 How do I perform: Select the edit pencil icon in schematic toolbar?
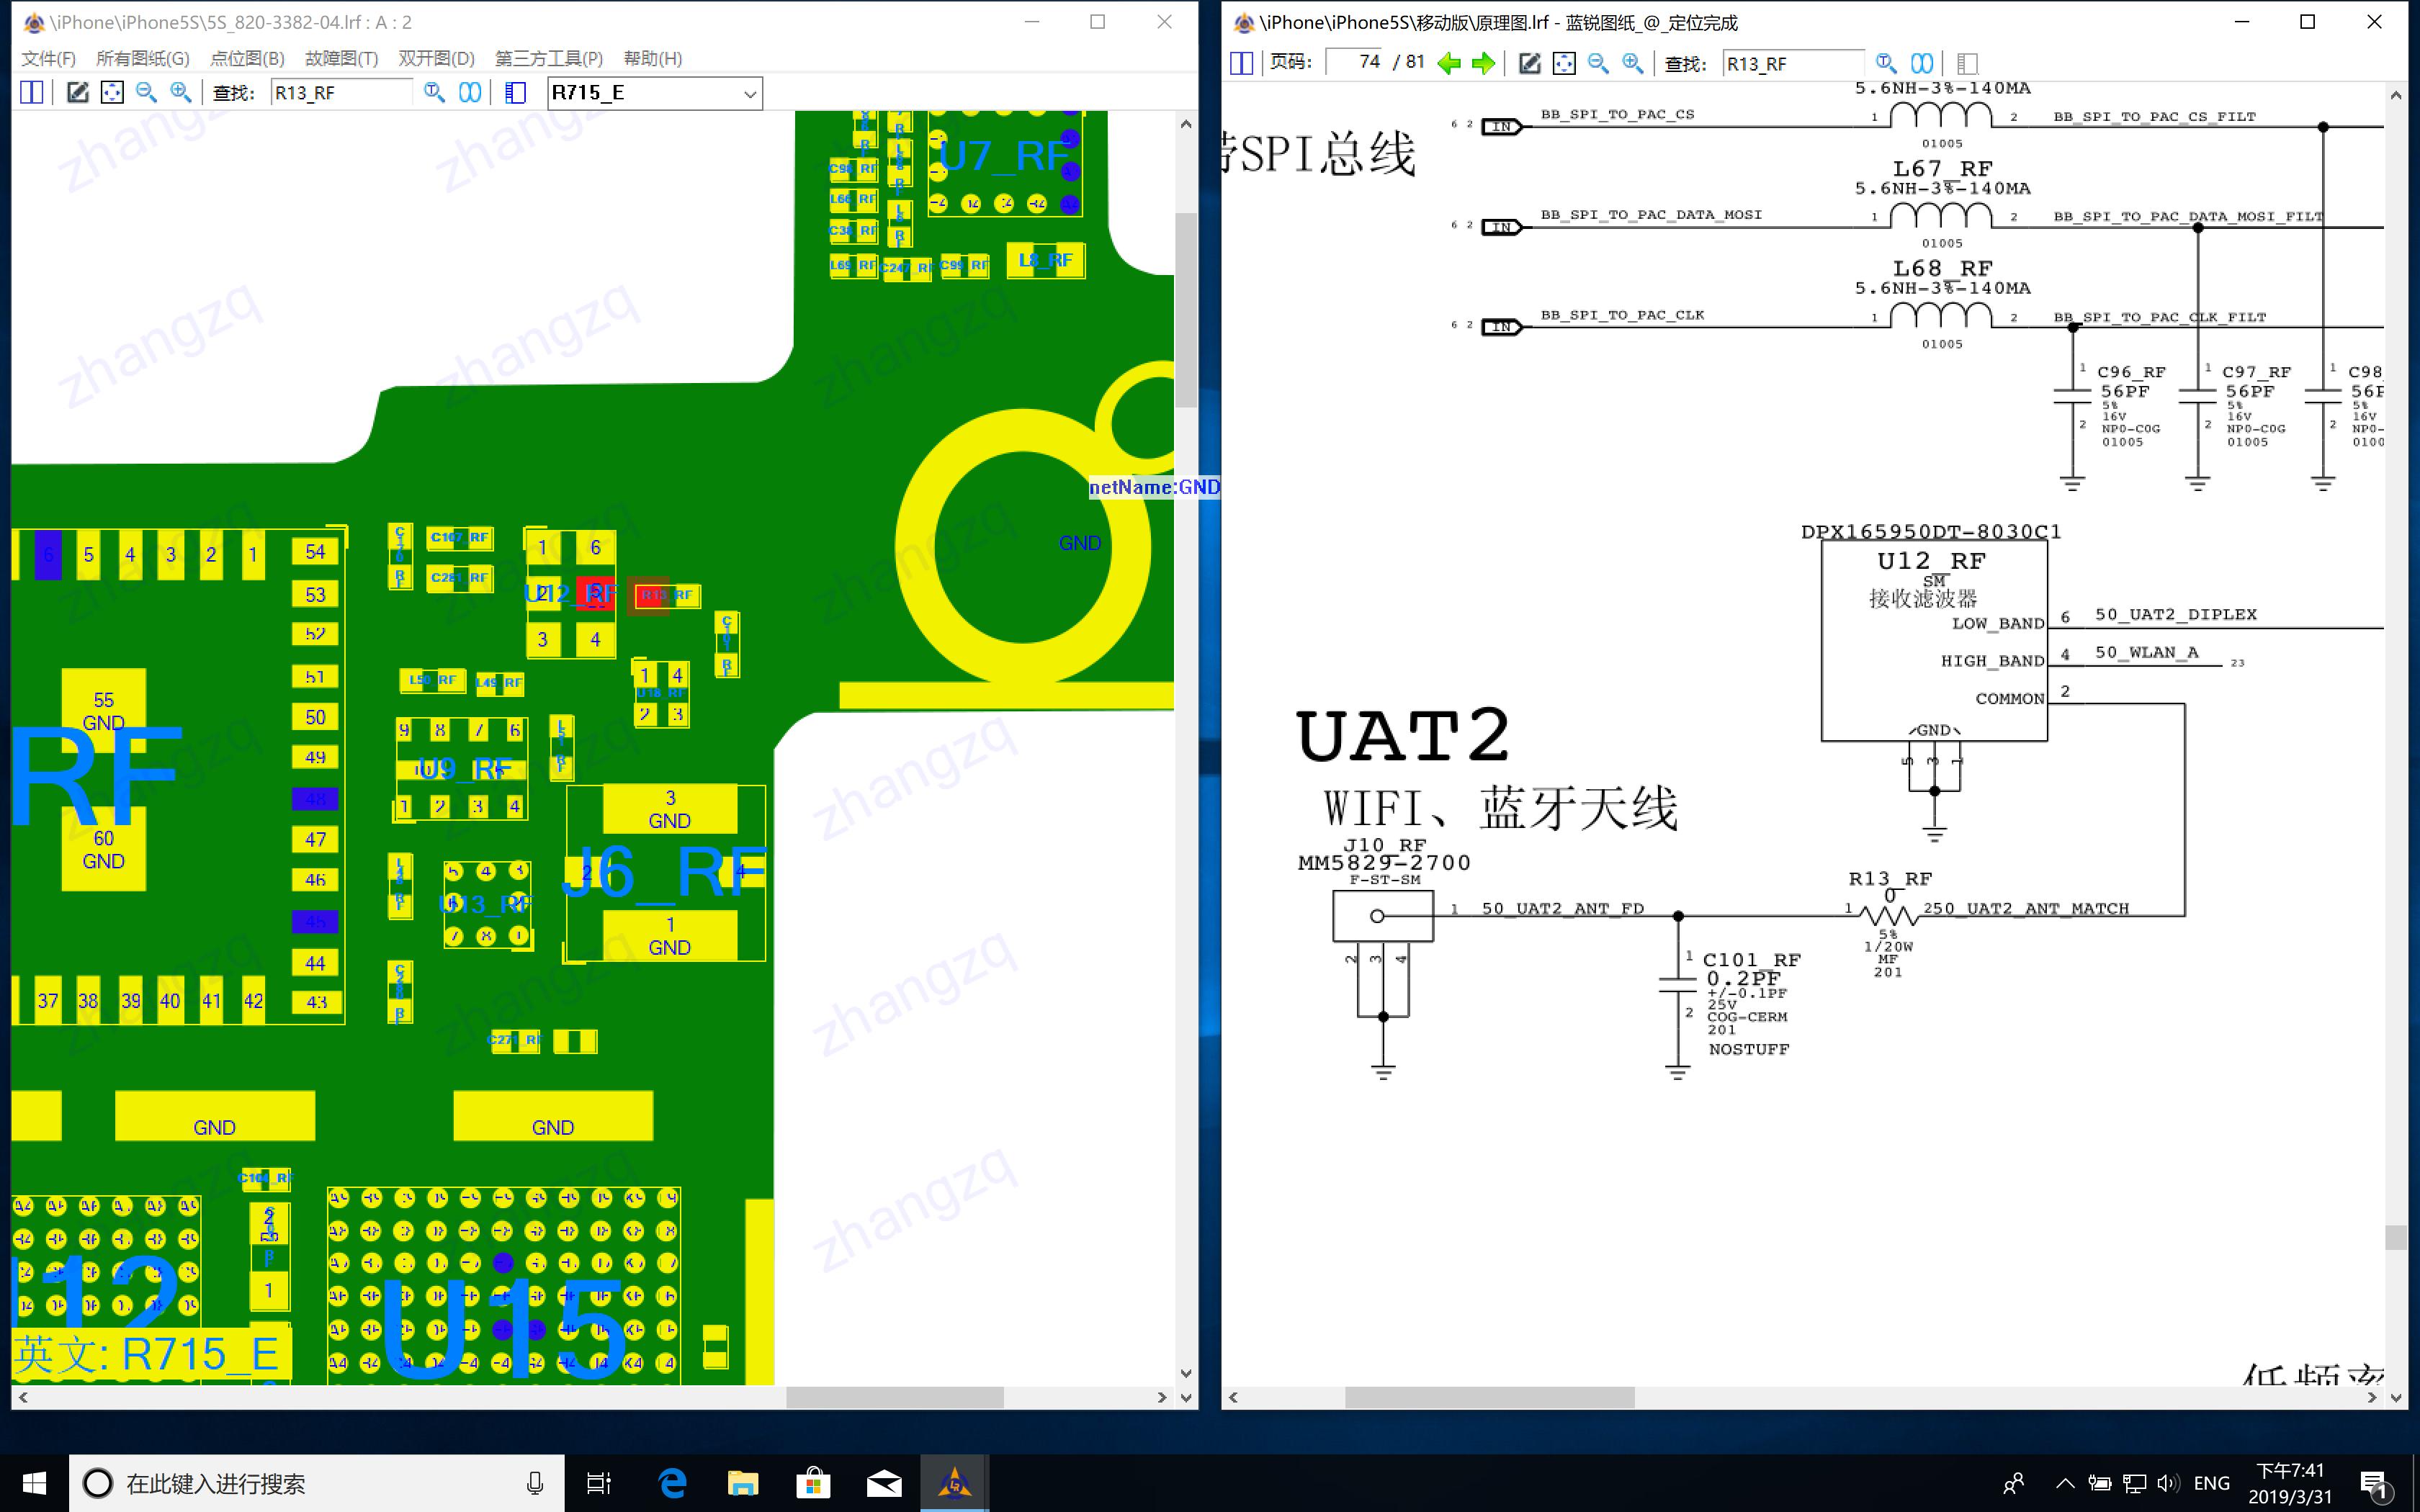tap(1530, 63)
